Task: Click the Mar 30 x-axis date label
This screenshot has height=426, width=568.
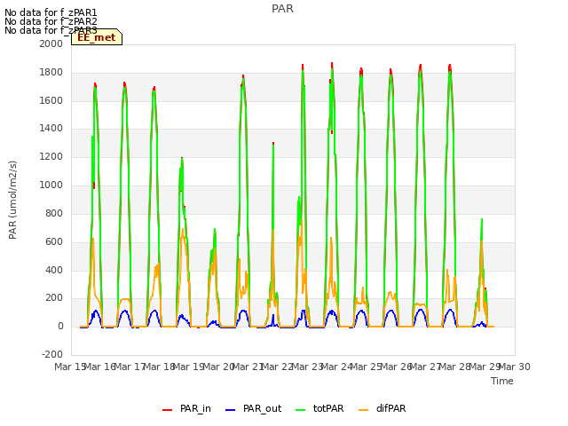Action: tap(515, 367)
